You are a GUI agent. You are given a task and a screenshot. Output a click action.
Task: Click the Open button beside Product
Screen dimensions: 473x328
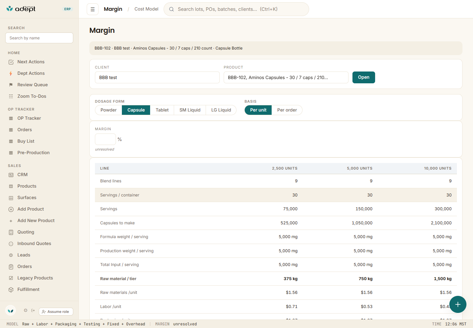pos(364,77)
